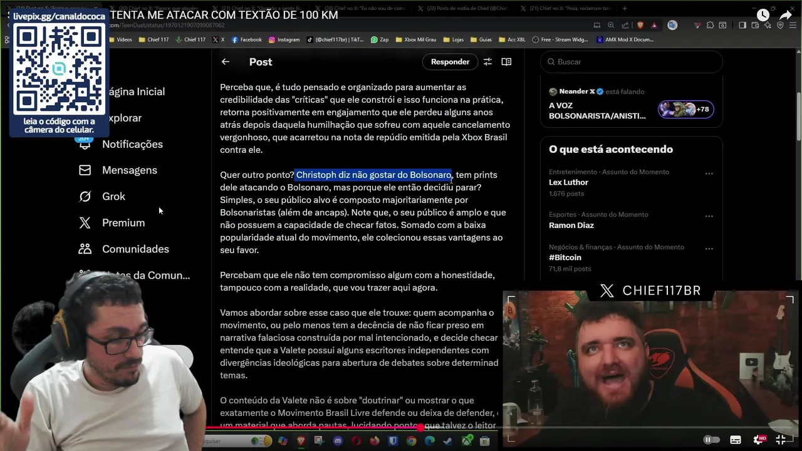Open the Xbox Mil Grau bookmark folder
Screen dimensions: 802x451
click(x=415, y=39)
